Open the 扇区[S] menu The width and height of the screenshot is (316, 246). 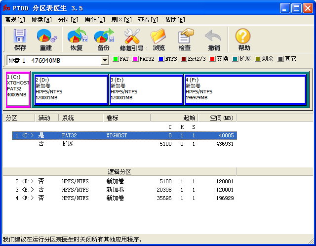coord(121,20)
